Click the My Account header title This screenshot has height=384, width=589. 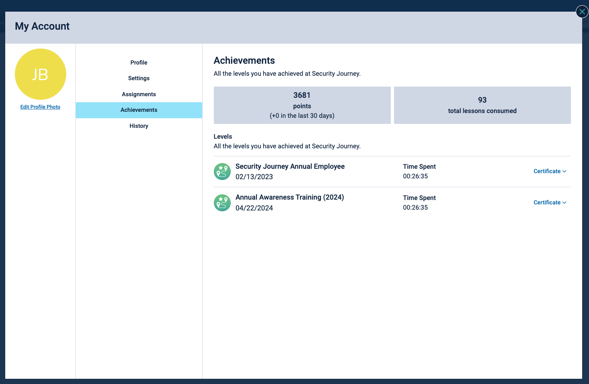click(x=42, y=26)
